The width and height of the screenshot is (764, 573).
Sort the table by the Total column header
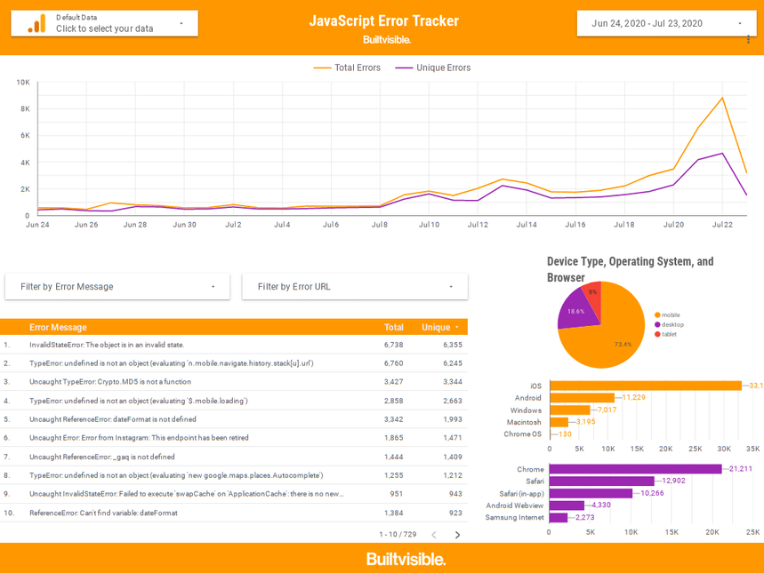click(394, 327)
